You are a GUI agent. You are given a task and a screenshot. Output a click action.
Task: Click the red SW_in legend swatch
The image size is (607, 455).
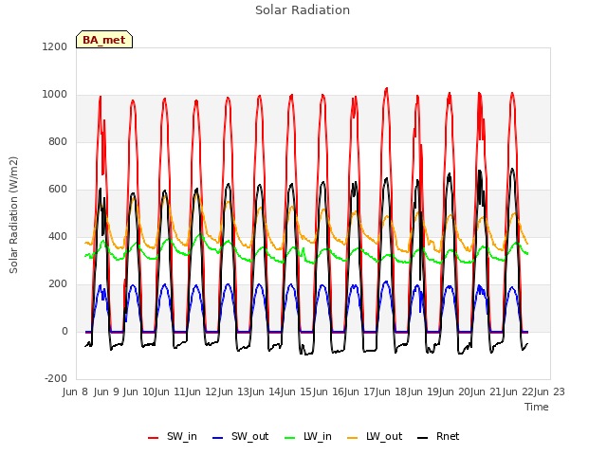pyautogui.click(x=154, y=438)
